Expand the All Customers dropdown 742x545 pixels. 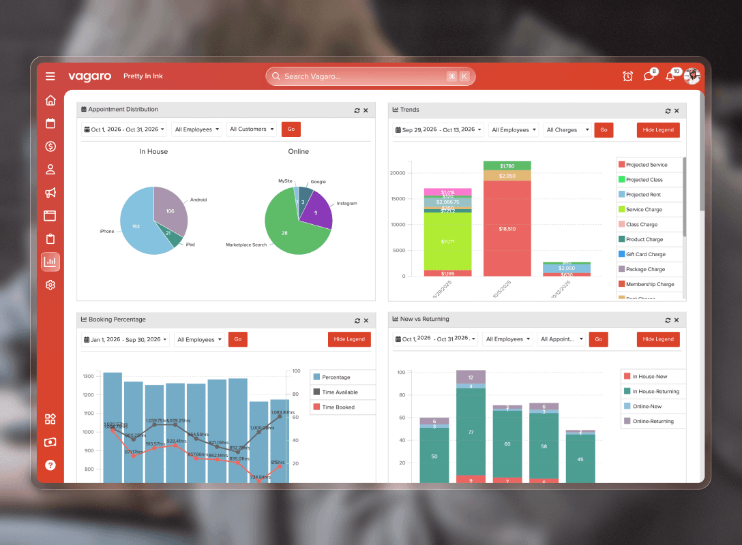[252, 129]
